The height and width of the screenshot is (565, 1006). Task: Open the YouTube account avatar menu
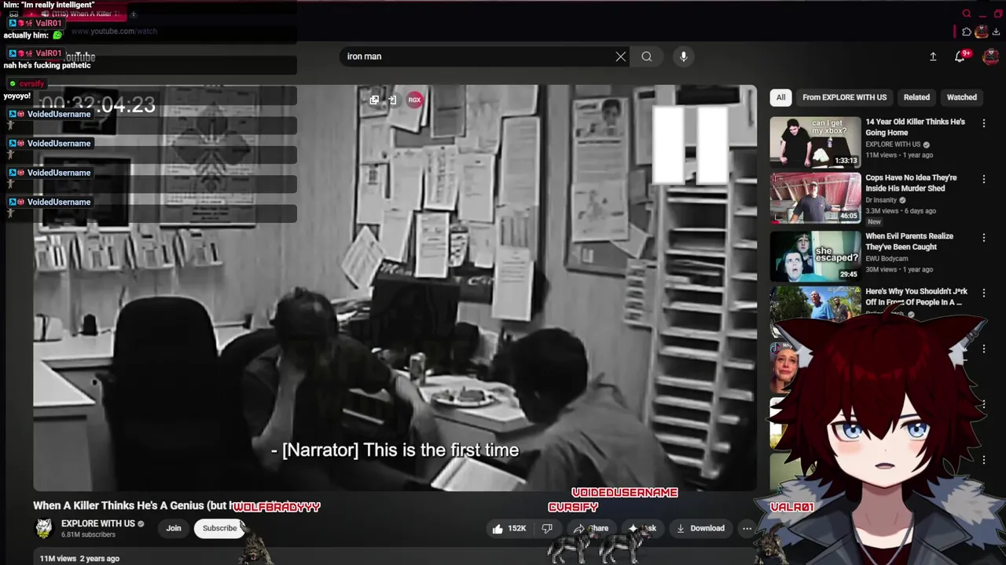[x=990, y=56]
